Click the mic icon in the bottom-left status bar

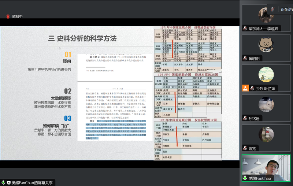(x=3, y=182)
